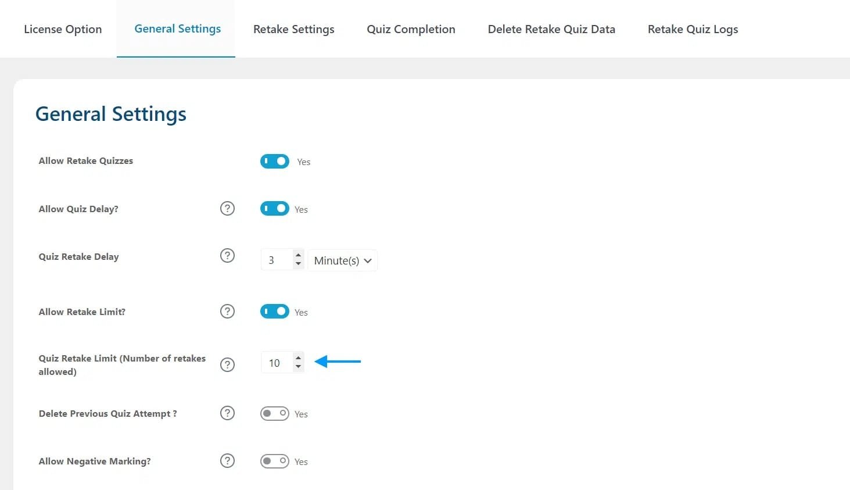Click Quiz Retake Limit (Number of retakes allowed) label
The image size is (850, 490).
point(122,365)
